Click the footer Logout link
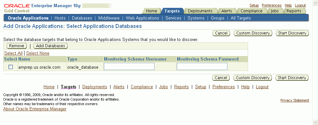This screenshot has width=318, height=125. tap(262, 87)
